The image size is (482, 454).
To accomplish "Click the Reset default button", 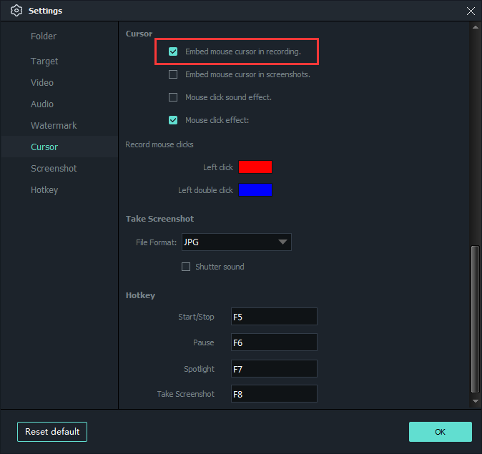I will [x=52, y=432].
